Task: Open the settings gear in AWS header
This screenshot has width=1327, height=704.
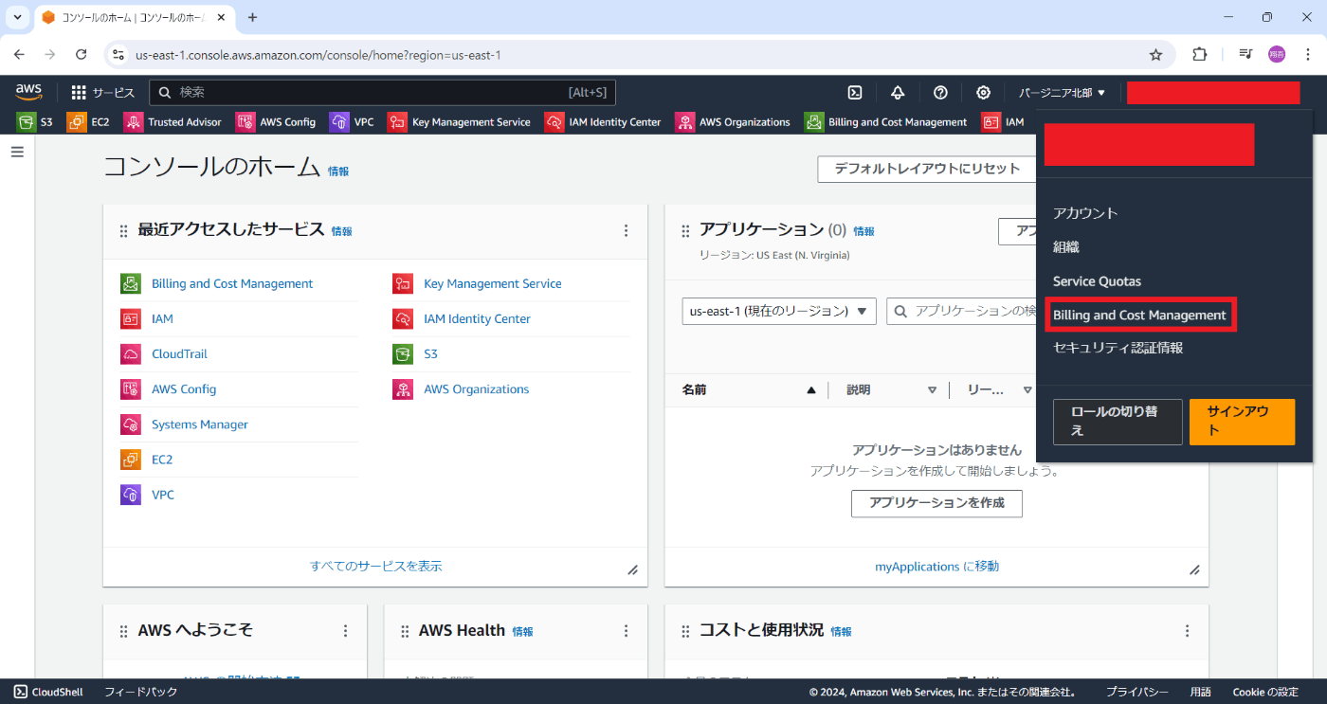Action: pyautogui.click(x=984, y=92)
